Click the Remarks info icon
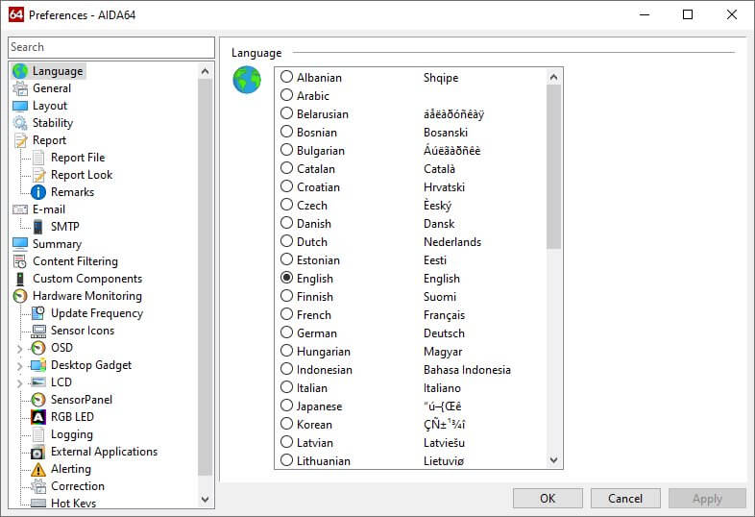Image resolution: width=755 pixels, height=517 pixels. tap(38, 192)
